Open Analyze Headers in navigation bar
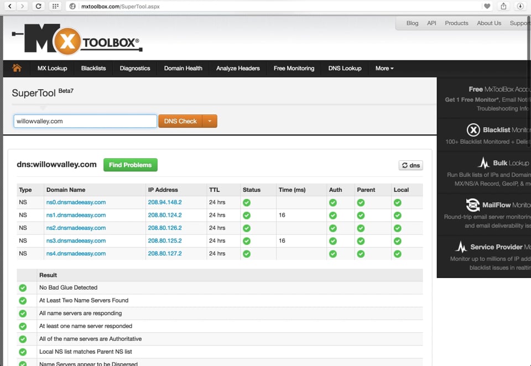 238,68
